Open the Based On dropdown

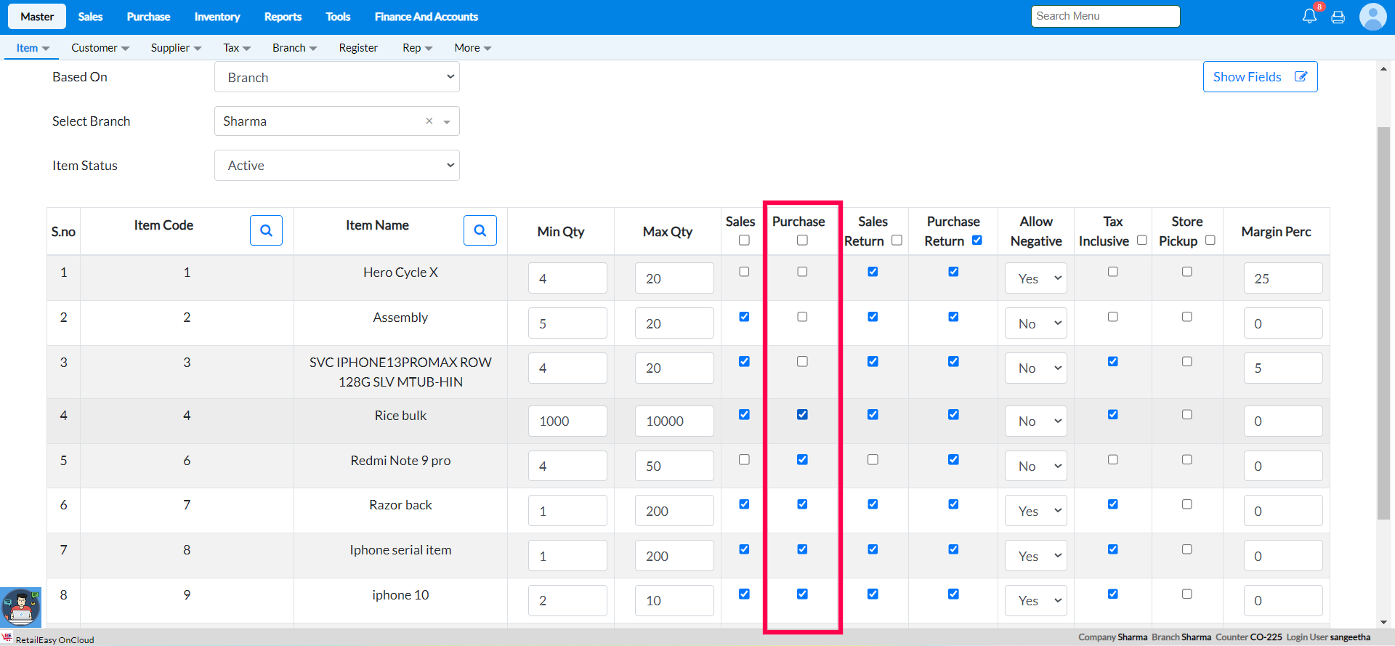[337, 77]
